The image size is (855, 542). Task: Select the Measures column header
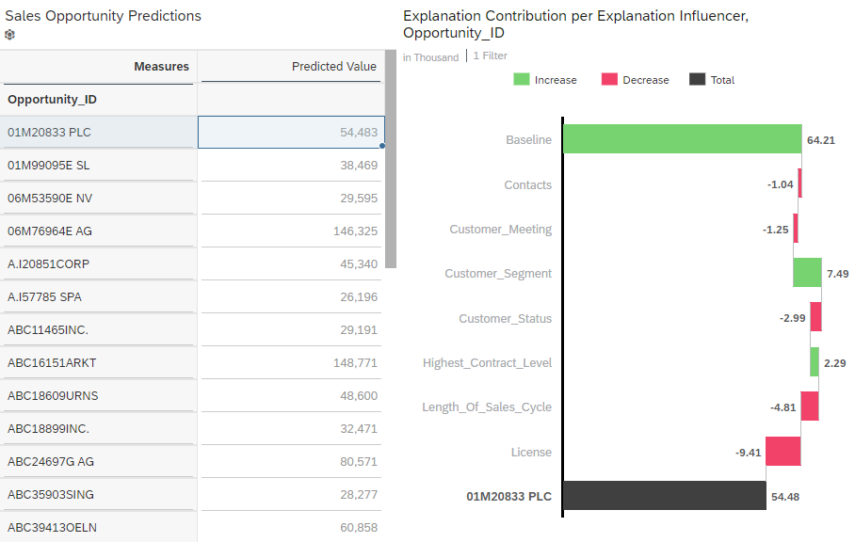tap(161, 67)
